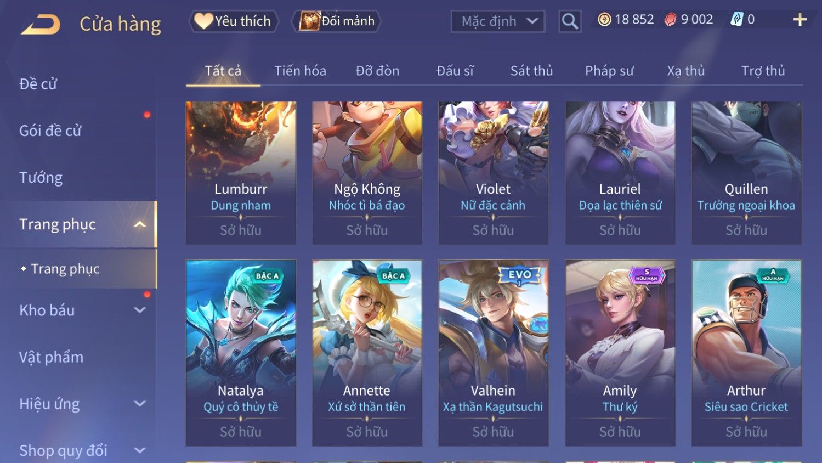Tap the plus icon to add currency
822x463 pixels.
coord(800,20)
